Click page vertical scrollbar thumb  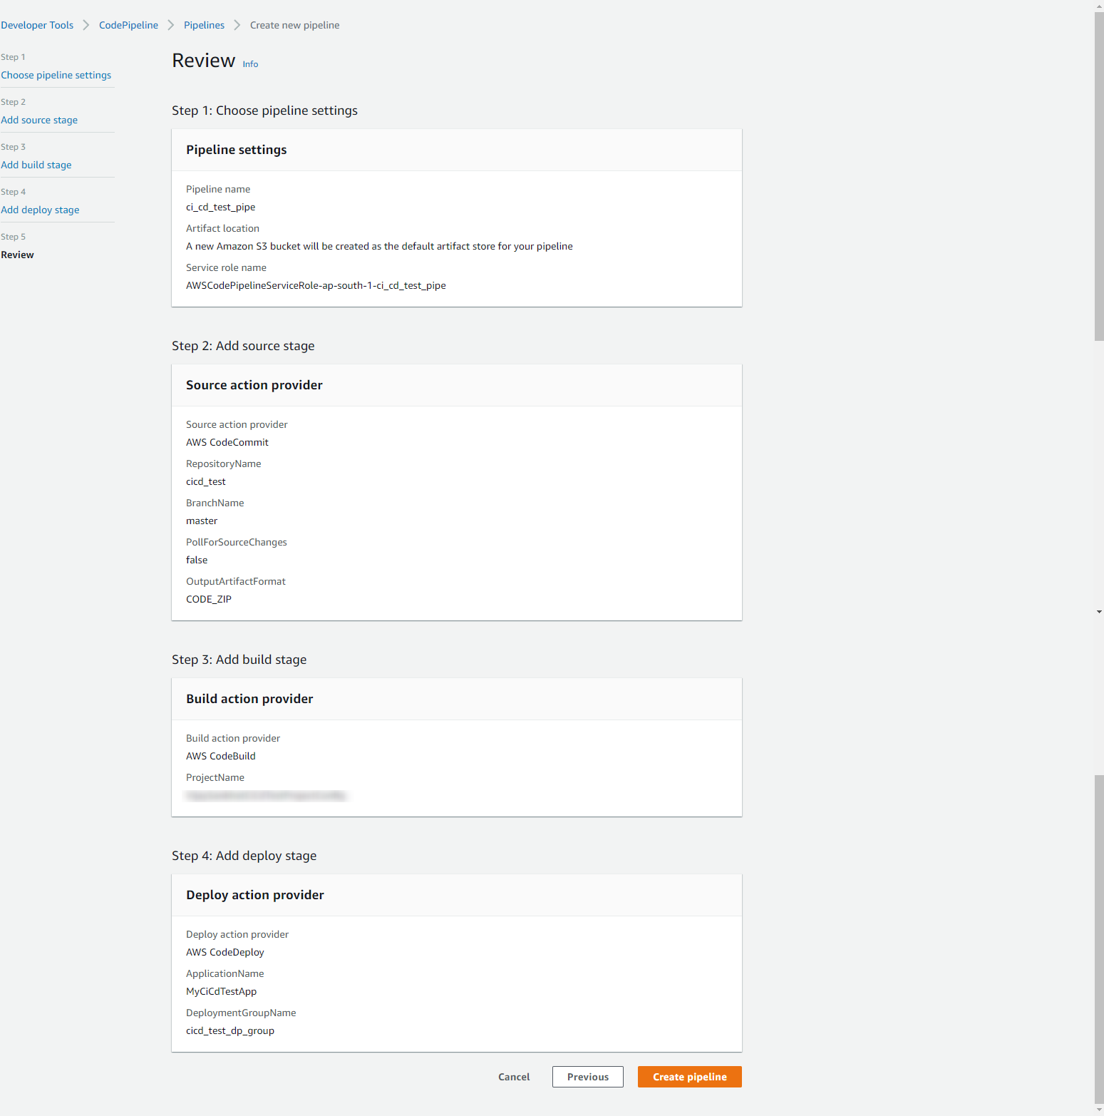[1099, 176]
